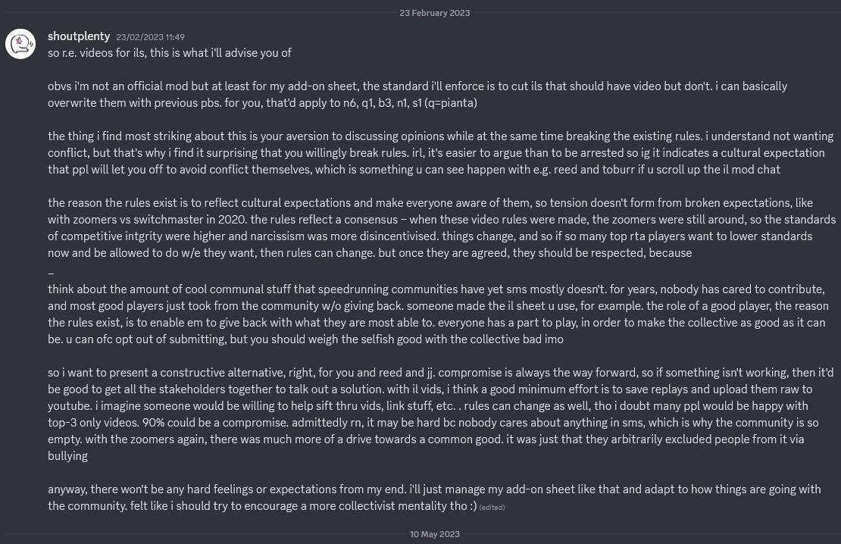The height and width of the screenshot is (544, 841).
Task: Click the (edited) label on the message
Action: coord(492,508)
